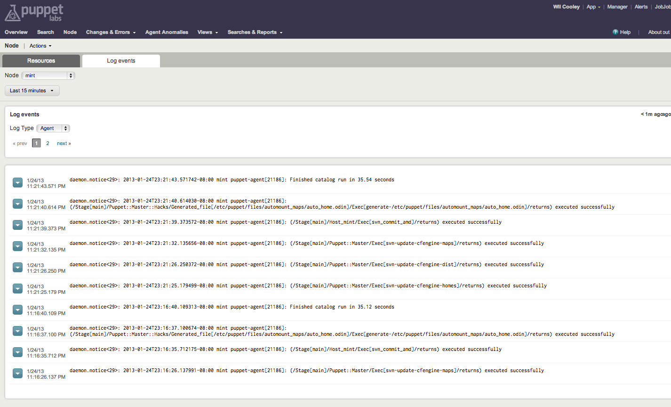671x407 pixels.
Task: Open the Log Type Agent dropdown
Action: (x=53, y=128)
